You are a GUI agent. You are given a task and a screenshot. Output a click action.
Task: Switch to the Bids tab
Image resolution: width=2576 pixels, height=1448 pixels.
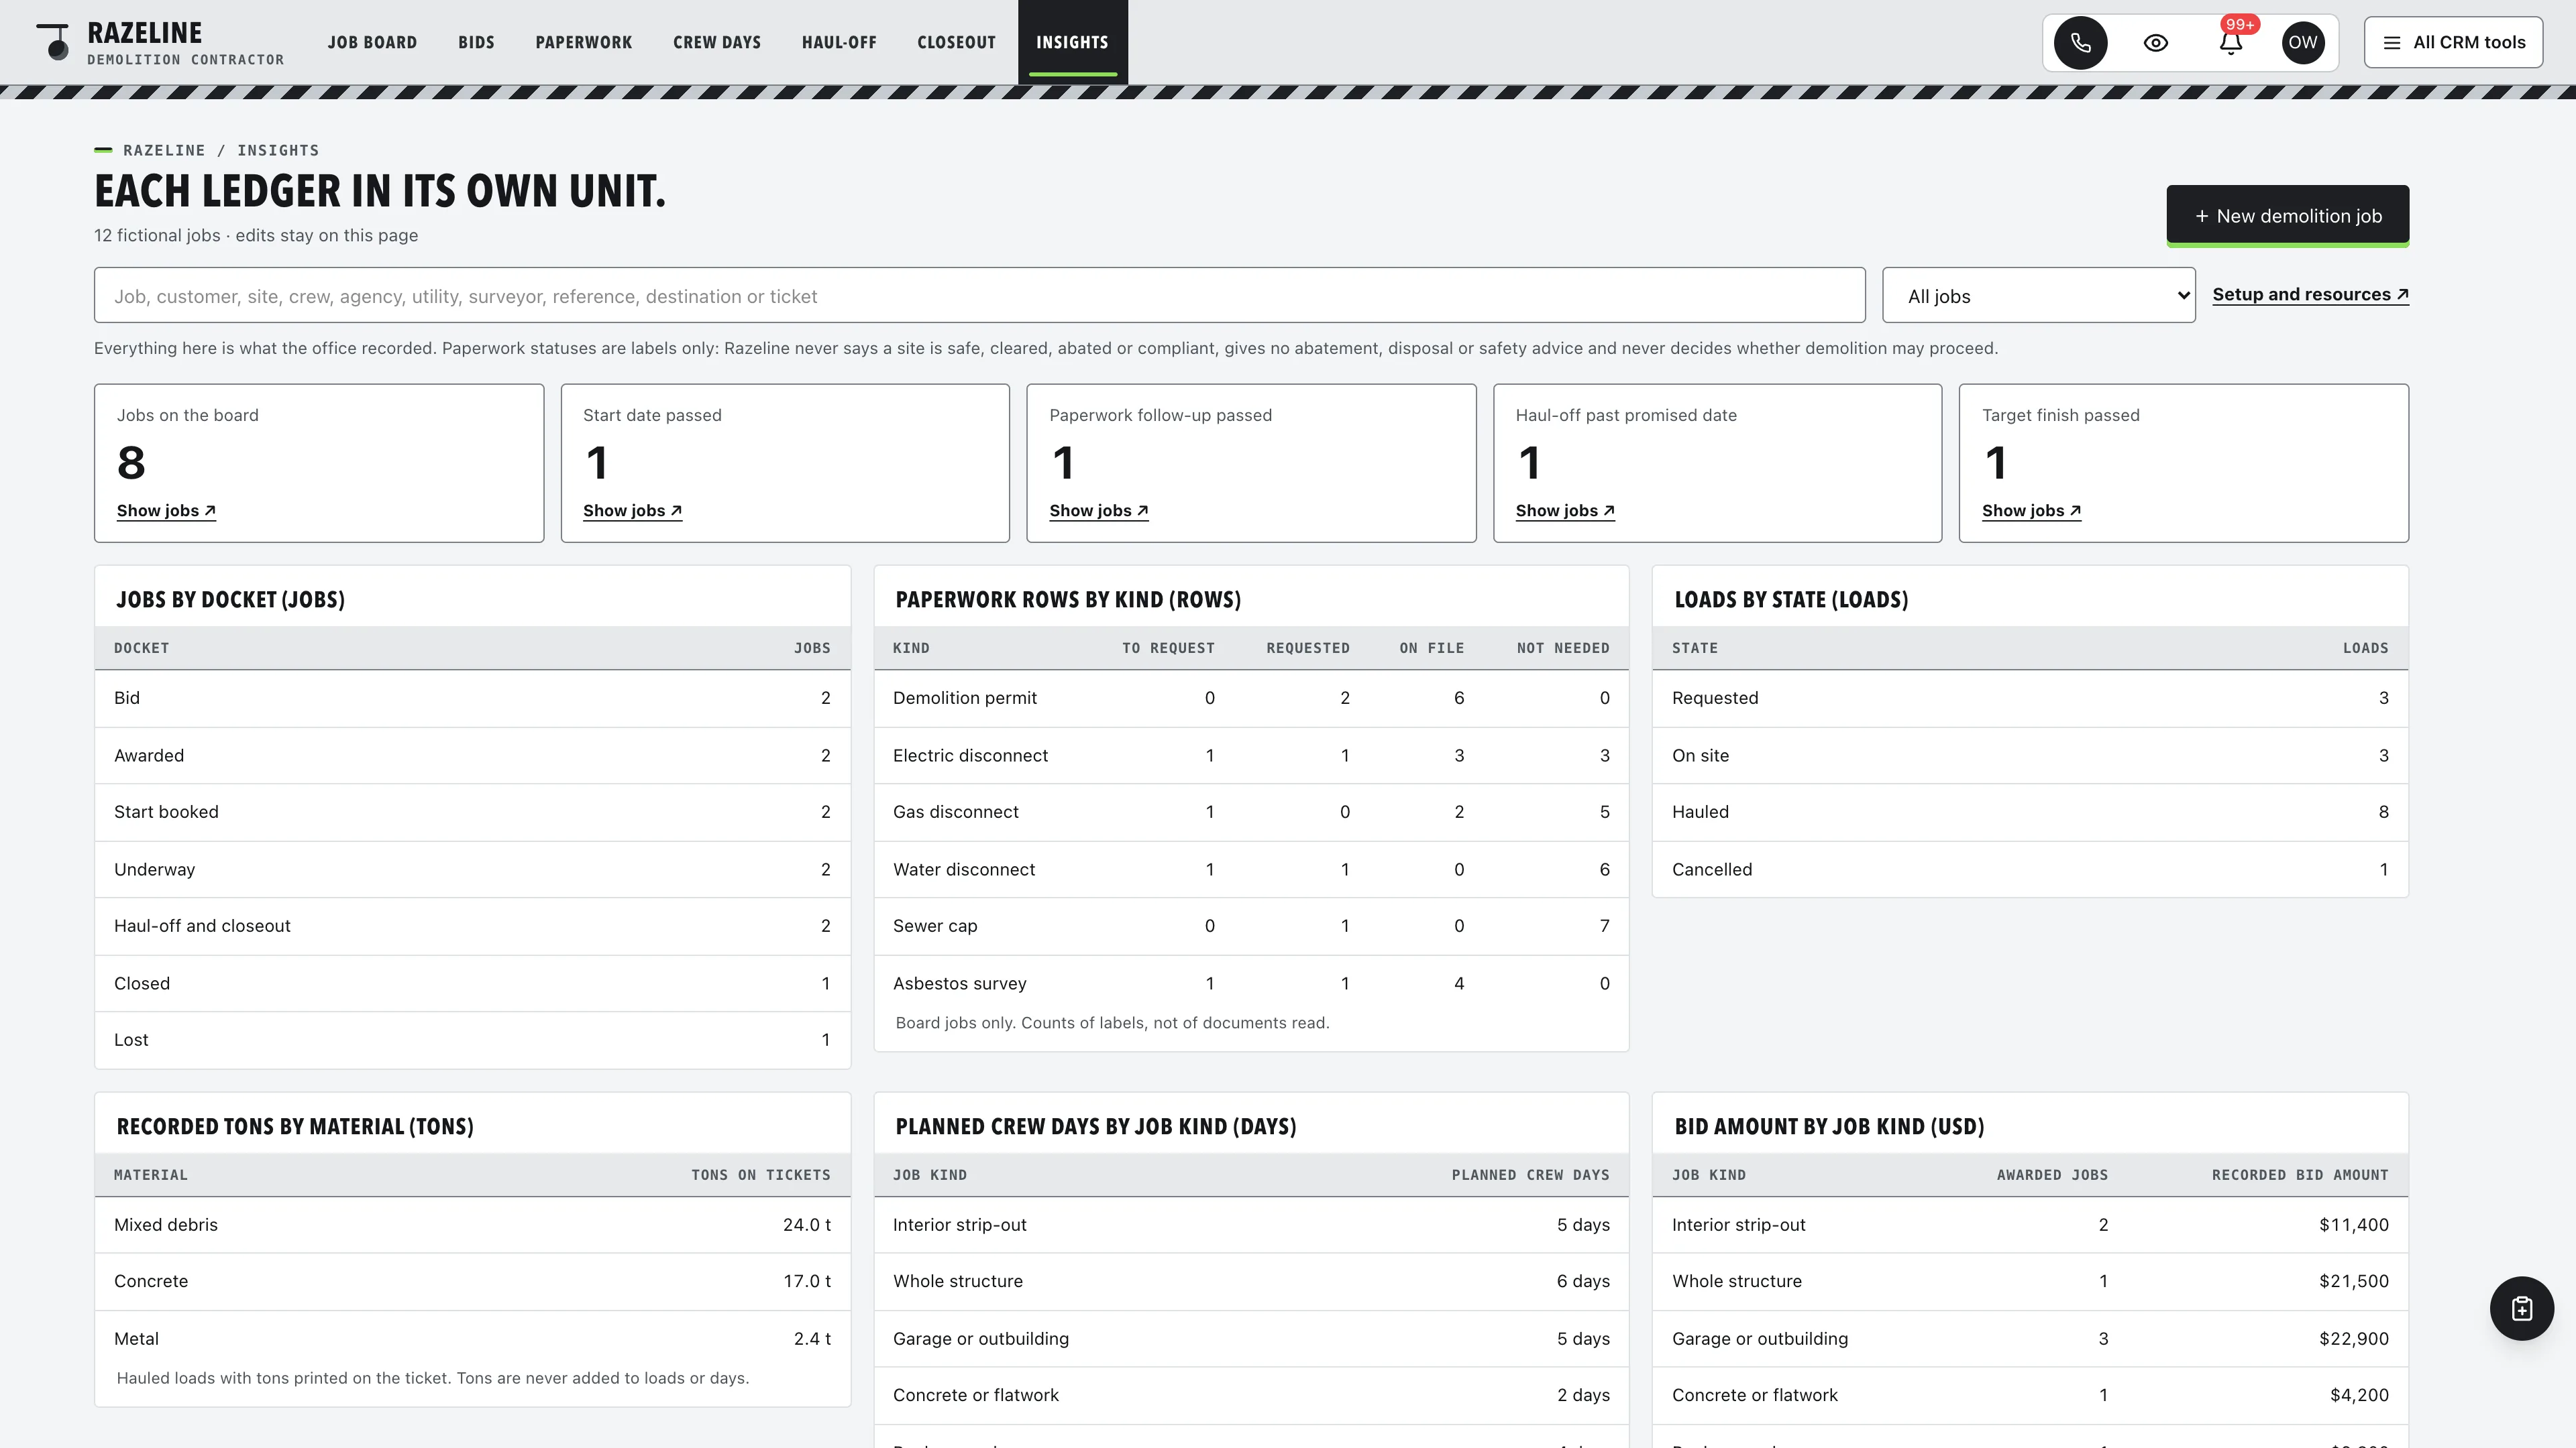tap(476, 43)
